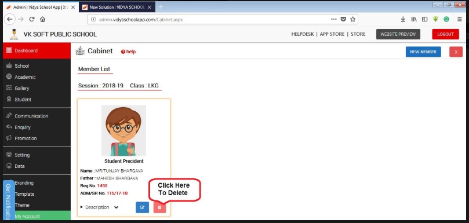The image size is (469, 223).
Task: Click the student avatar thumbnail
Action: point(123,130)
